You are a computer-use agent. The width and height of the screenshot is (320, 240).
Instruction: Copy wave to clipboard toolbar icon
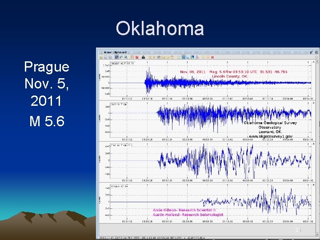click(x=197, y=57)
